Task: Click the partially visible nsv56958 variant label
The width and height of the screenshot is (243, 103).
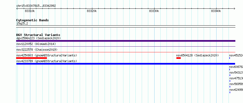Action: click(236, 84)
